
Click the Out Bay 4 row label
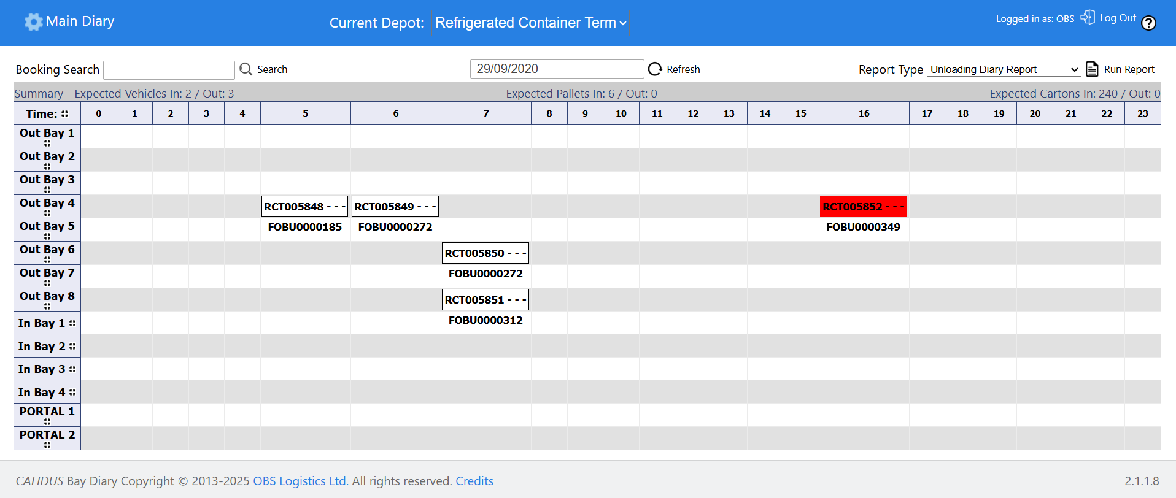tap(47, 203)
